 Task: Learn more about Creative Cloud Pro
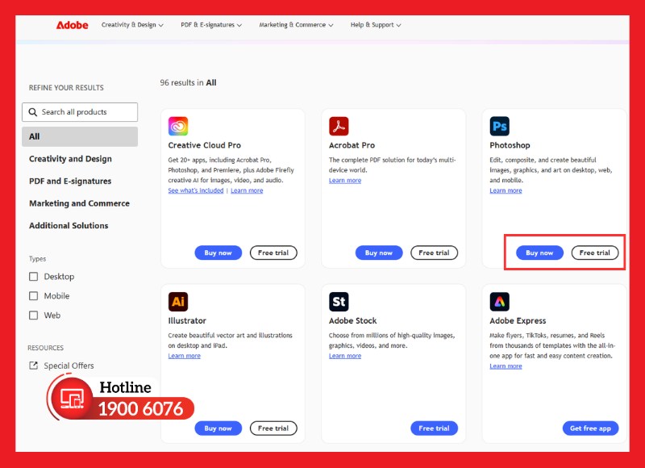coord(247,190)
